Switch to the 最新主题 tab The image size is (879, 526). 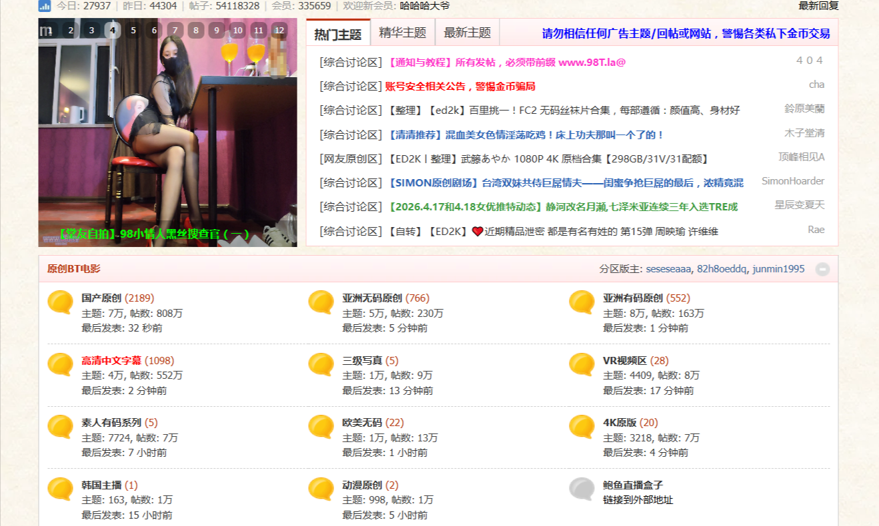467,33
